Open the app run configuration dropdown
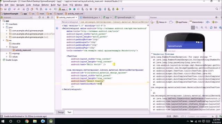Viewport: 222px width, 124px height. 63,9
